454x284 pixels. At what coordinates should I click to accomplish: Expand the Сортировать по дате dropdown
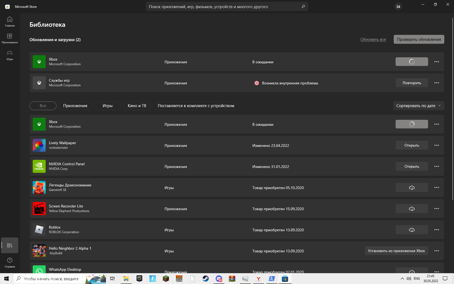tap(419, 106)
